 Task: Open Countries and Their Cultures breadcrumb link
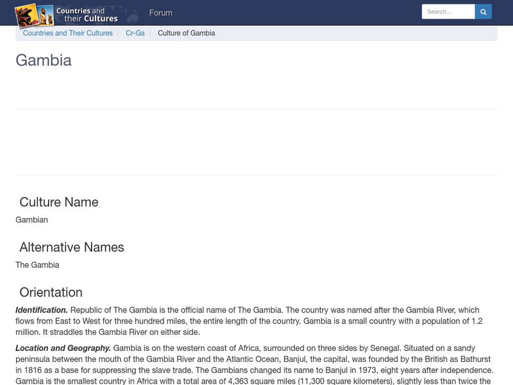click(68, 33)
